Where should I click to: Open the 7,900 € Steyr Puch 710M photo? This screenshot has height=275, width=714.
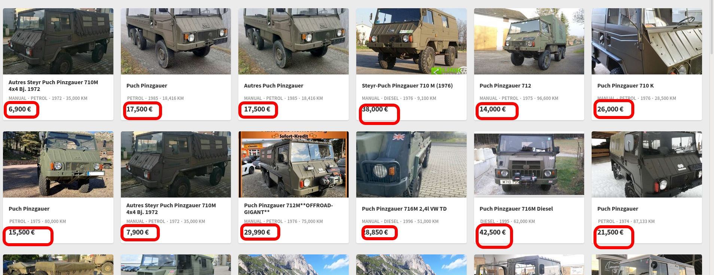pos(176,164)
